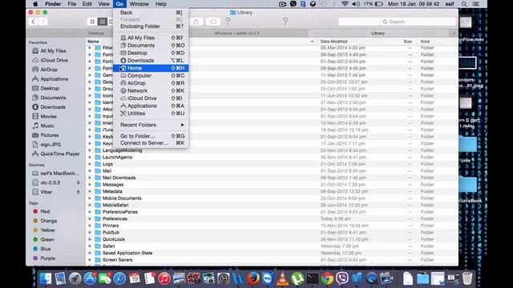Expand the LanguageModeling folder
Screen dimensions: 513x288
(90, 150)
